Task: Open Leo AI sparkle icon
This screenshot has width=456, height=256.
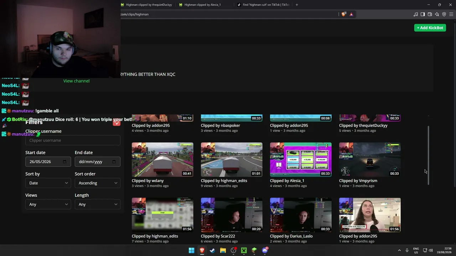Action: [x=437, y=14]
